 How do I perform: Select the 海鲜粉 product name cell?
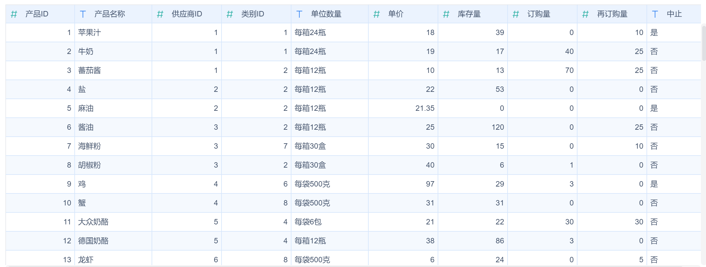(90, 146)
